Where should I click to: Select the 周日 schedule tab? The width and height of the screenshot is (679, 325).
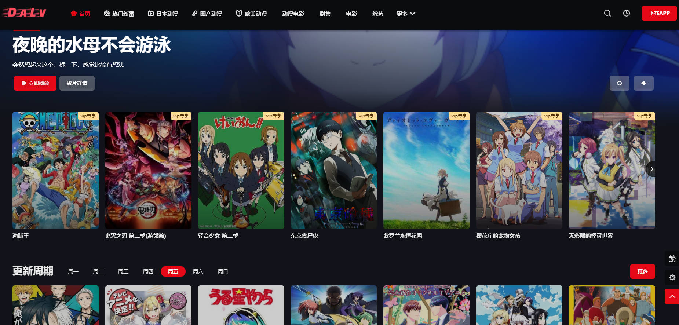(223, 271)
